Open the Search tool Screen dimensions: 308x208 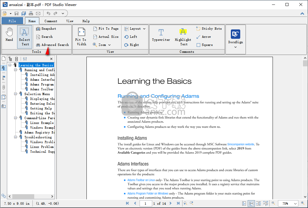44,37
